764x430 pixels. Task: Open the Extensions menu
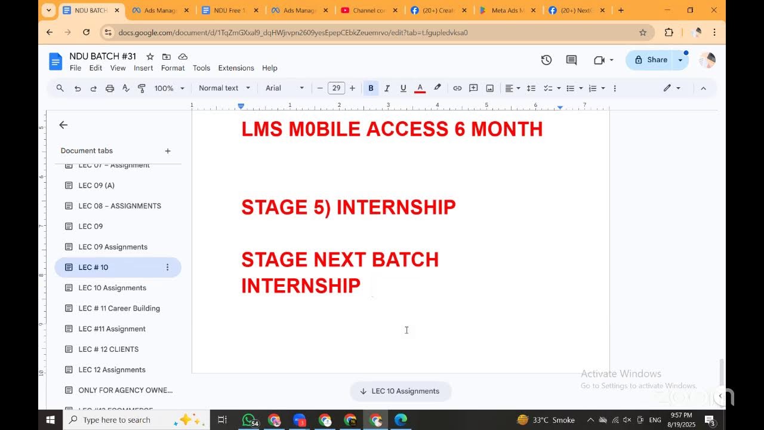coord(236,68)
